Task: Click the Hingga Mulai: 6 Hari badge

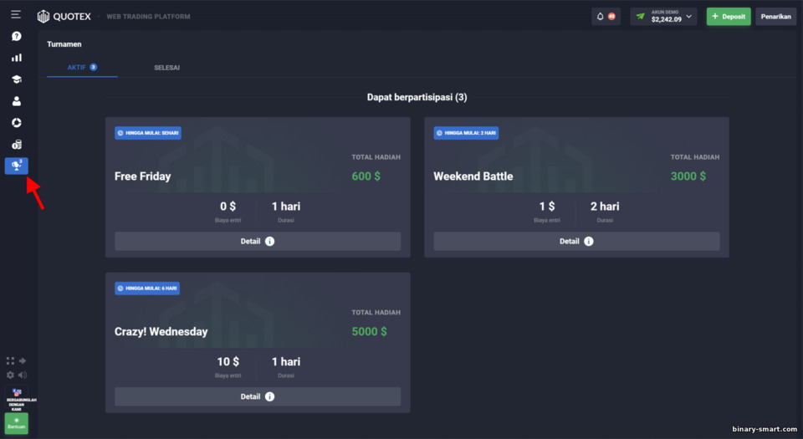Action: pyautogui.click(x=147, y=288)
